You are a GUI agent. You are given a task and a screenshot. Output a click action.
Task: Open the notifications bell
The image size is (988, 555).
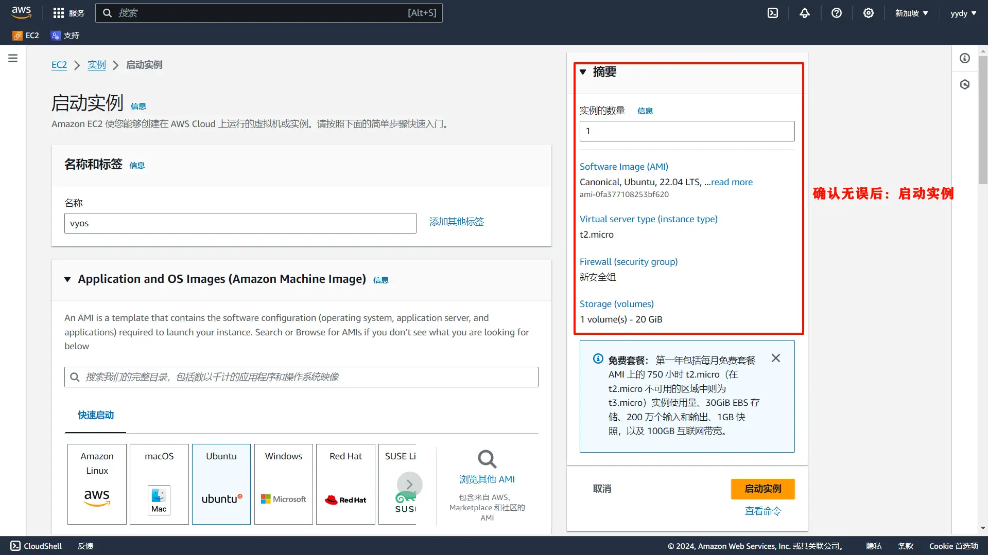(x=805, y=13)
